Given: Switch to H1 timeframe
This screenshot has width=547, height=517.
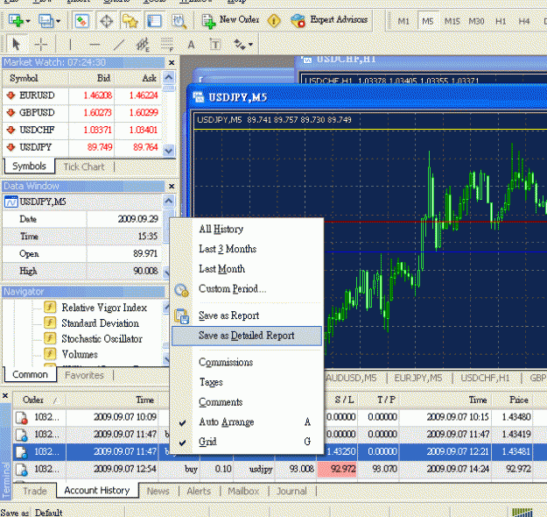Looking at the screenshot, I should click(501, 21).
